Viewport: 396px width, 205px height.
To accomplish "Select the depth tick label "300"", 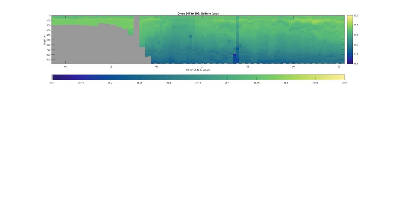I will (49, 30).
